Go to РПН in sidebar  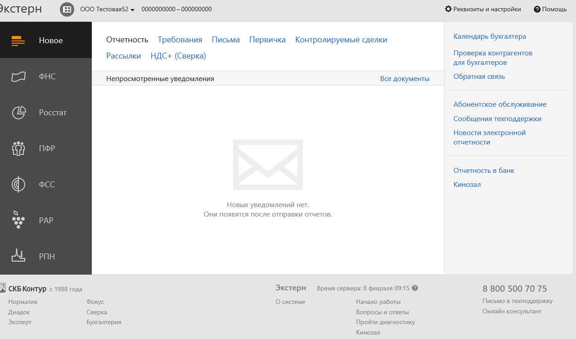coord(46,257)
